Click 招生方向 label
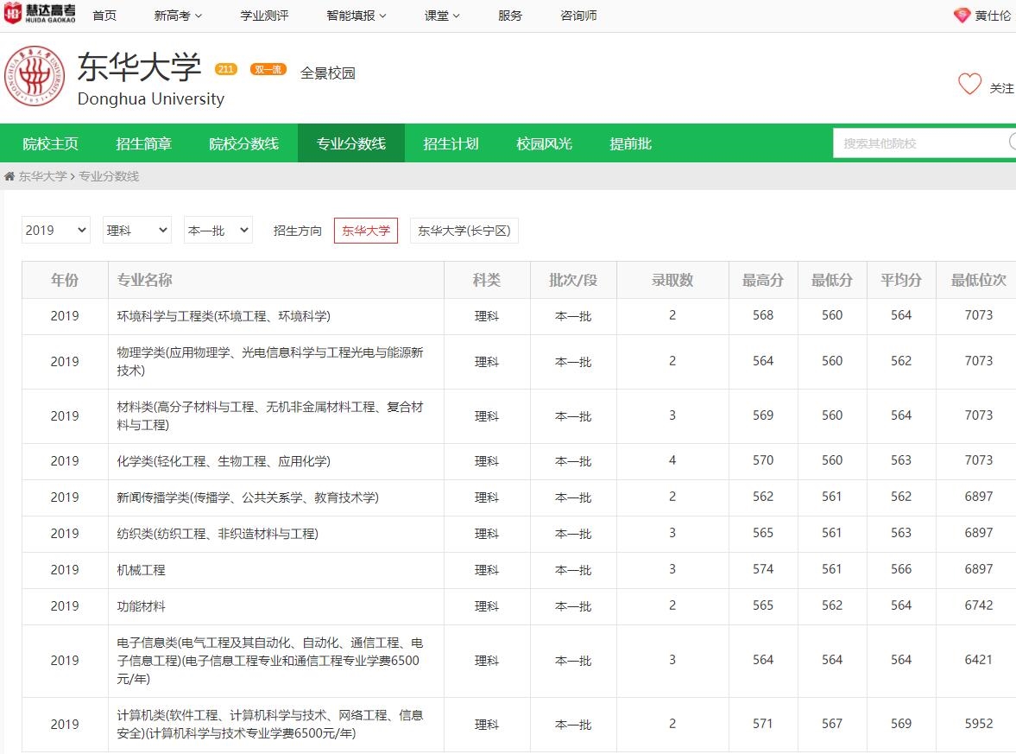The height and width of the screenshot is (754, 1016). [298, 231]
